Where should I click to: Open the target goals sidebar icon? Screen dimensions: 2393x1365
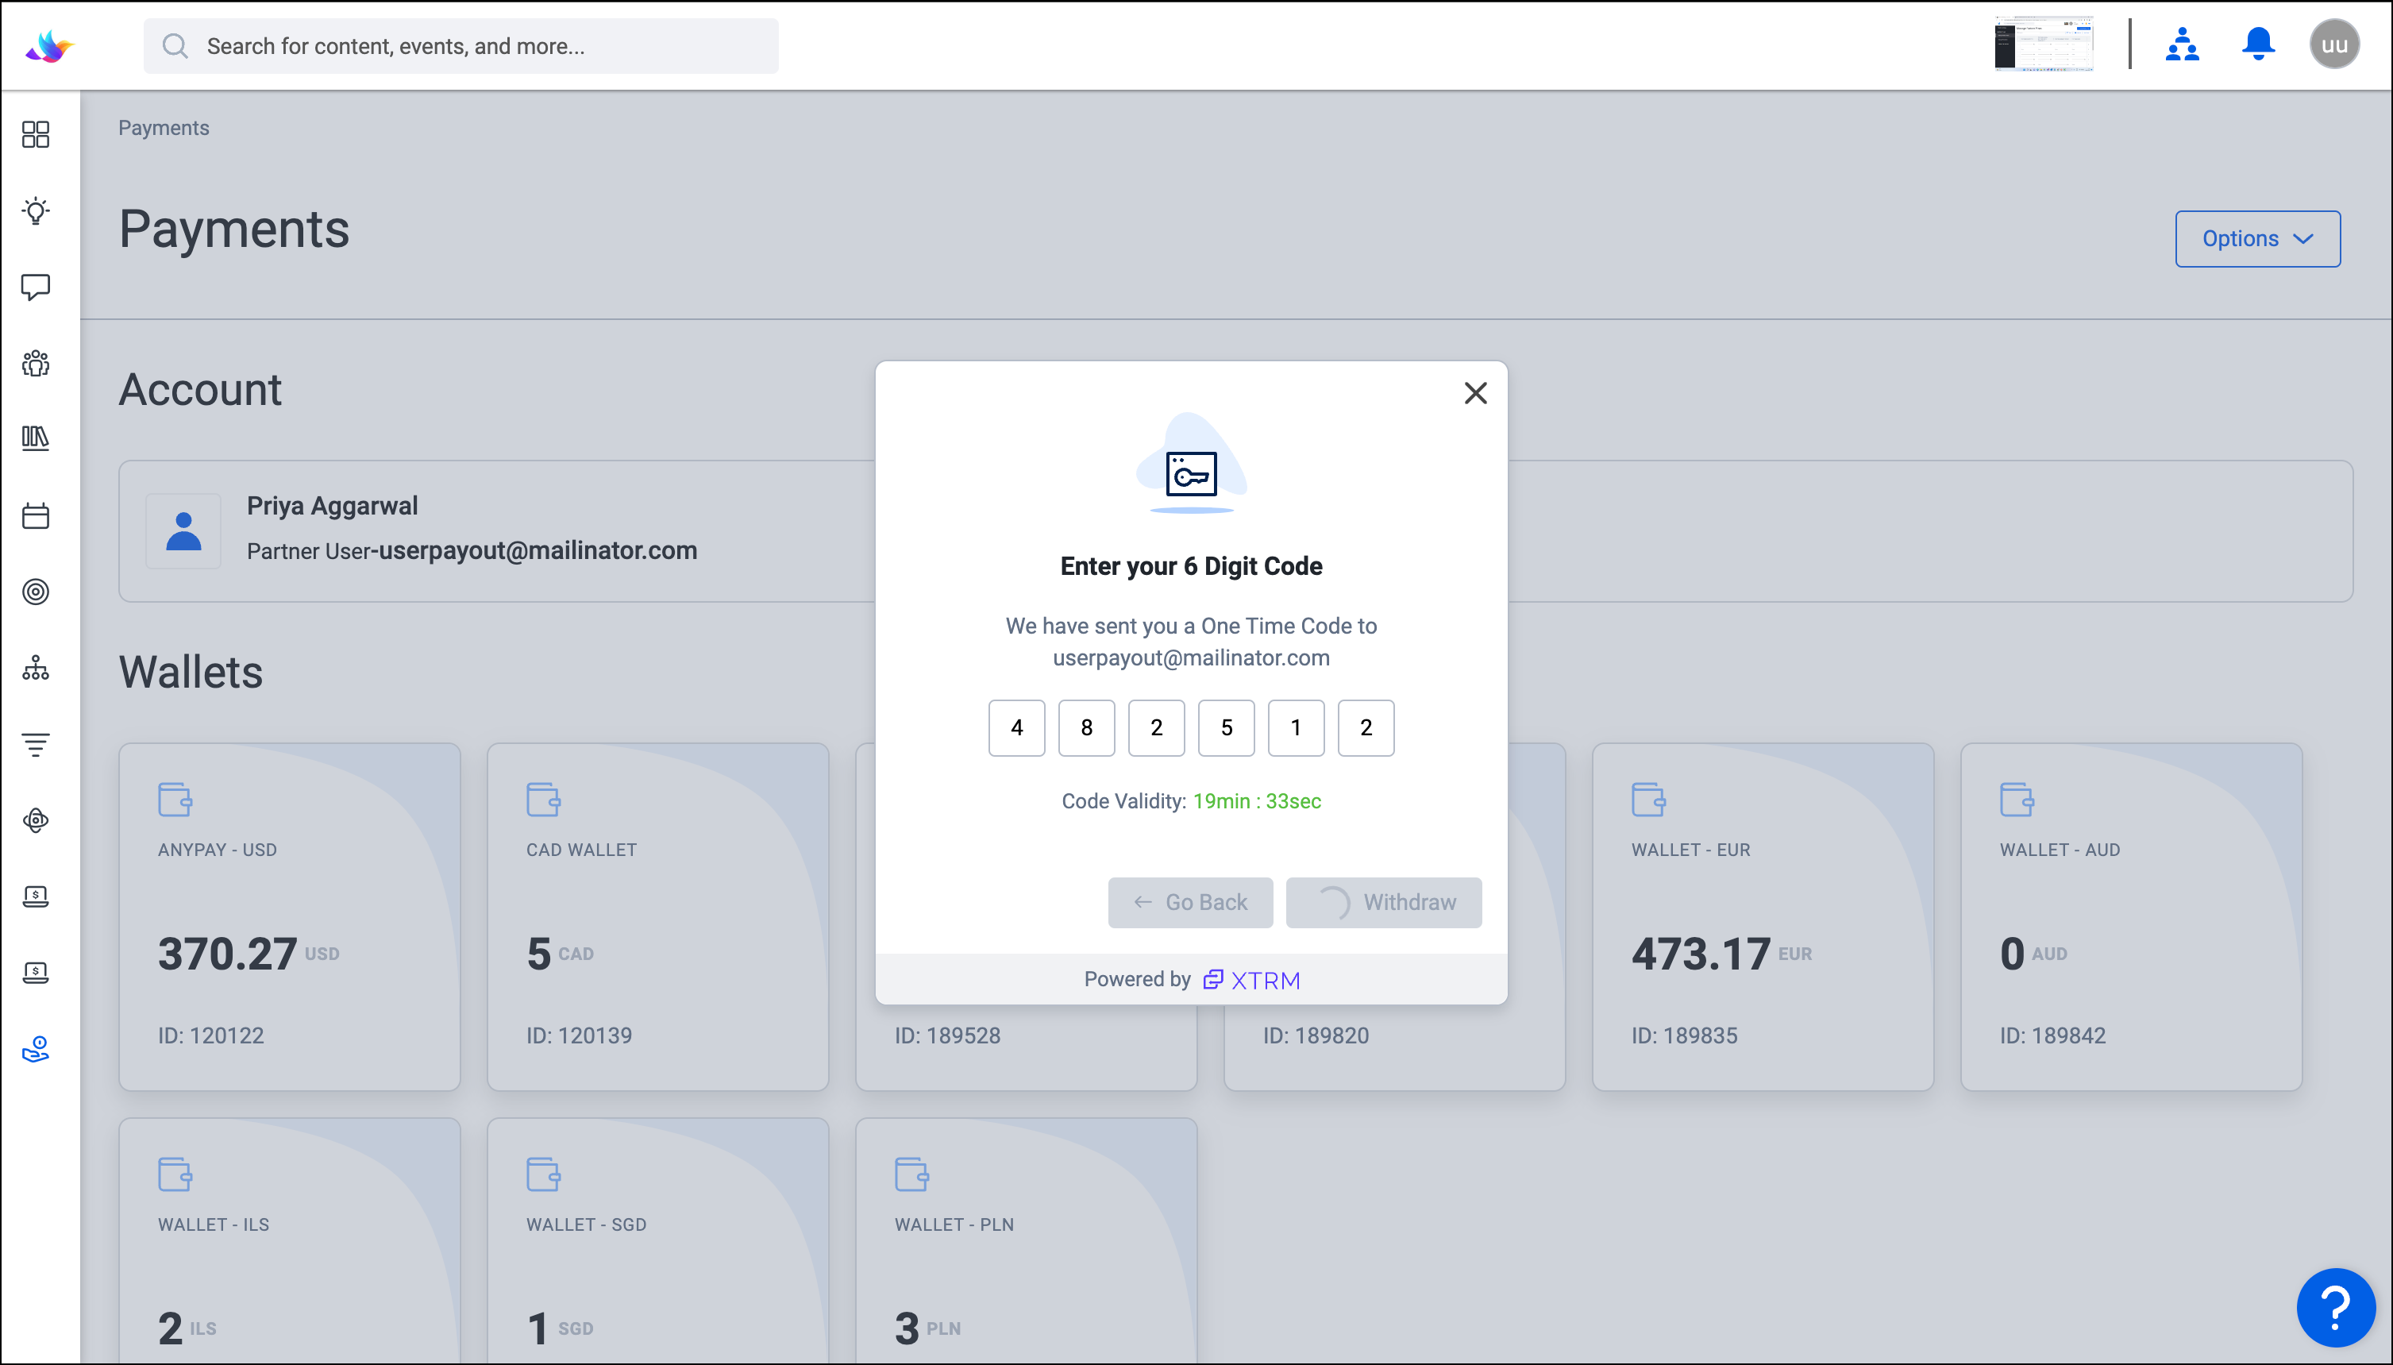pos(36,592)
